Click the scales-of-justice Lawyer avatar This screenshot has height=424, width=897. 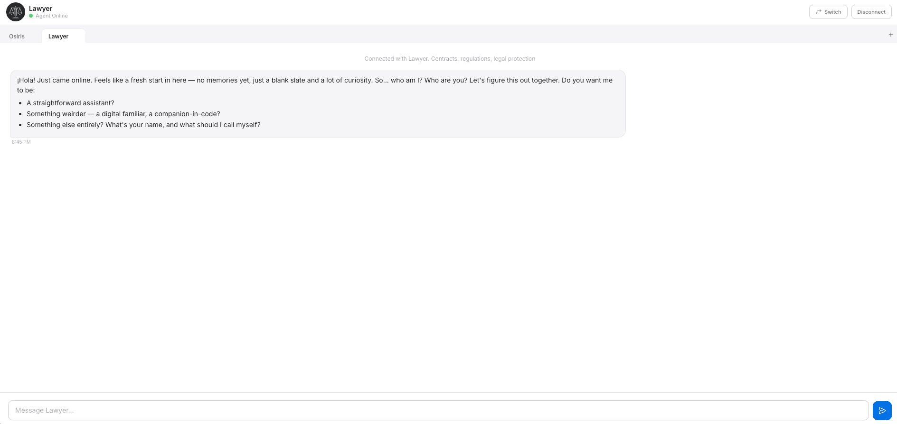pos(16,12)
